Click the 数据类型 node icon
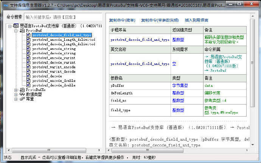 click(22, 94)
